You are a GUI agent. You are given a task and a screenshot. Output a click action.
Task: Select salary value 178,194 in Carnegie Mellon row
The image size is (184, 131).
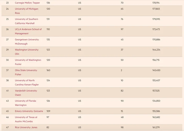[x=156, y=3]
